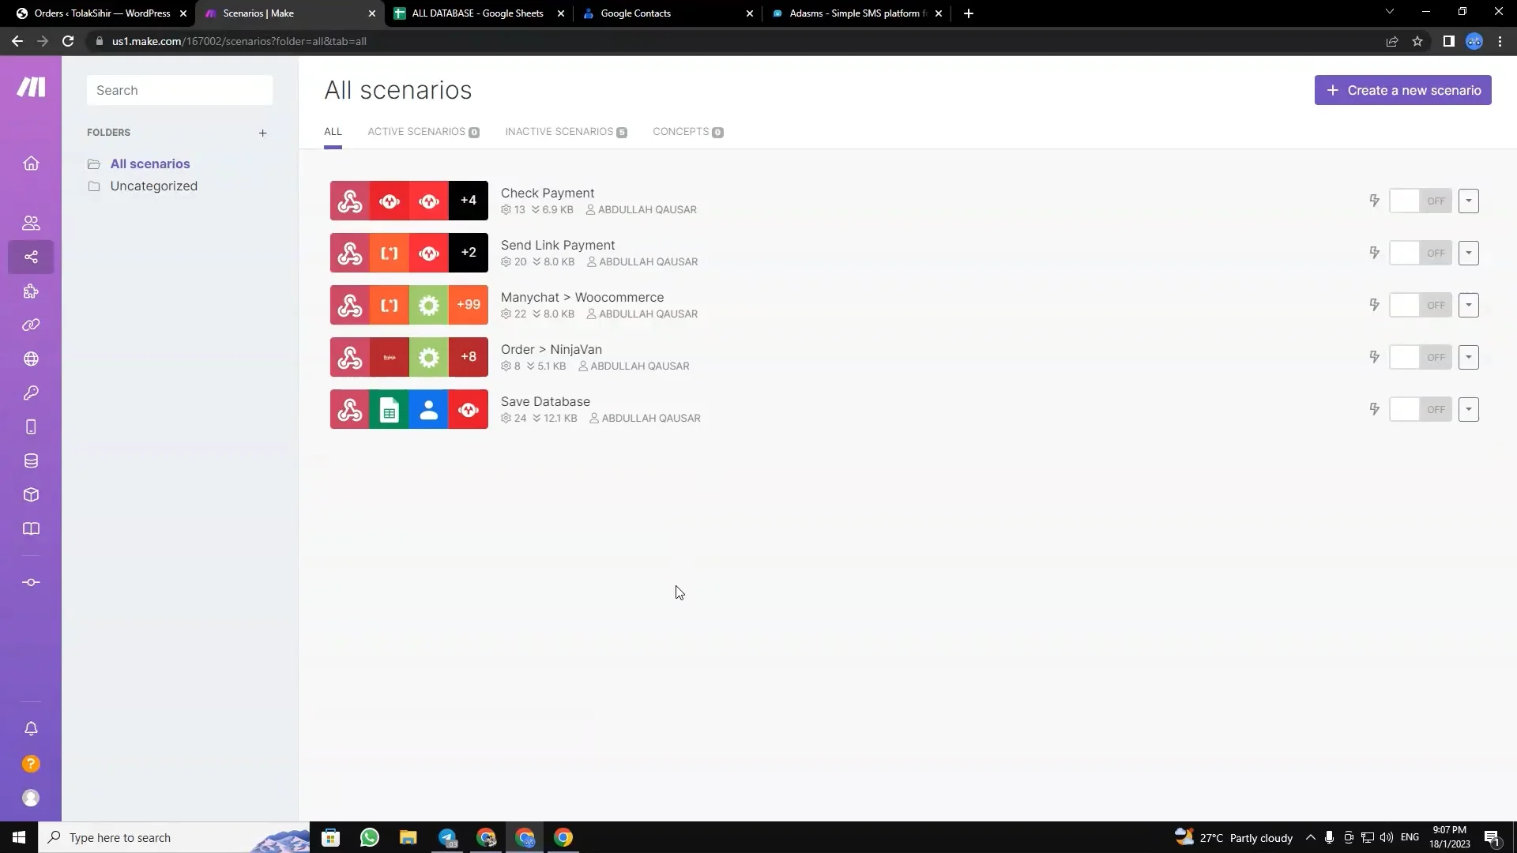Expand options dropdown for Order > NinjaVan
Image resolution: width=1517 pixels, height=853 pixels.
coord(1469,357)
